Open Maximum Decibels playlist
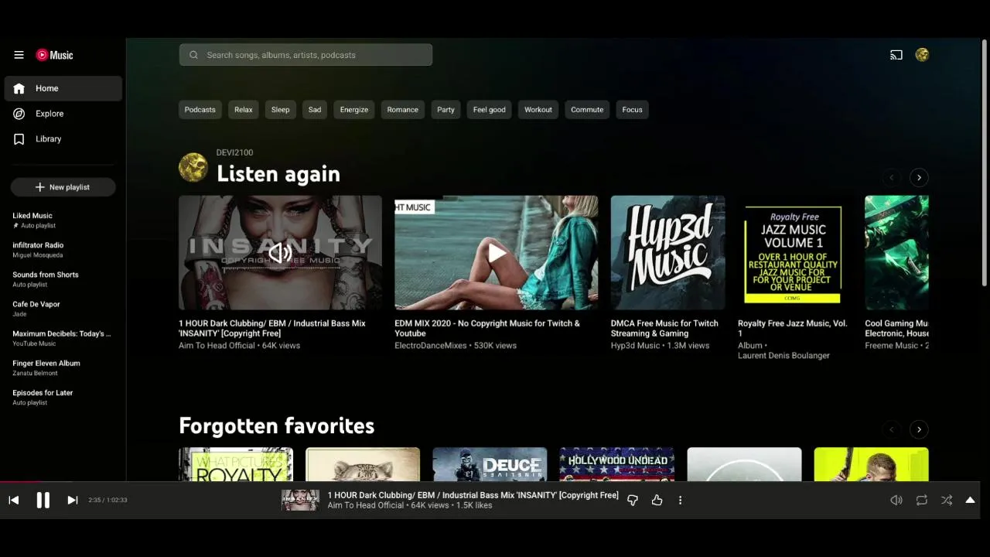The image size is (990, 557). [x=63, y=338]
